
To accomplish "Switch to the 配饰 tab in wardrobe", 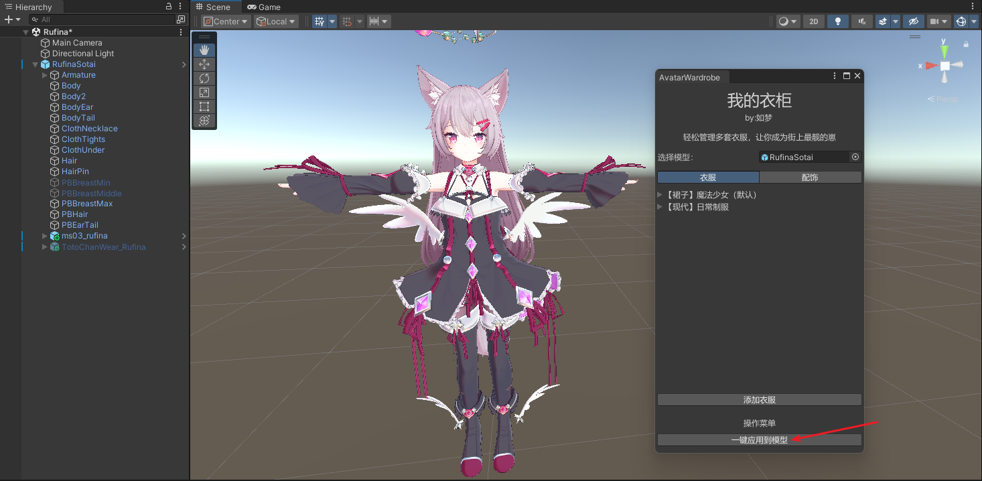I will click(810, 178).
